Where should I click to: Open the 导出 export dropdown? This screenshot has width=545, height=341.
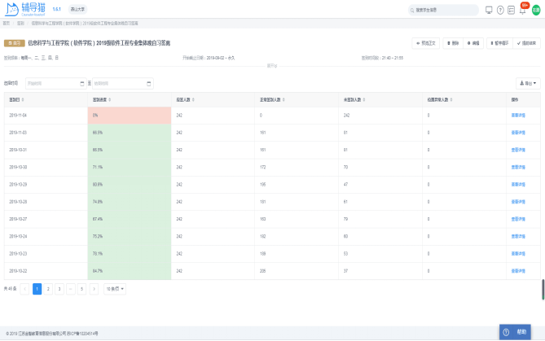tap(527, 83)
